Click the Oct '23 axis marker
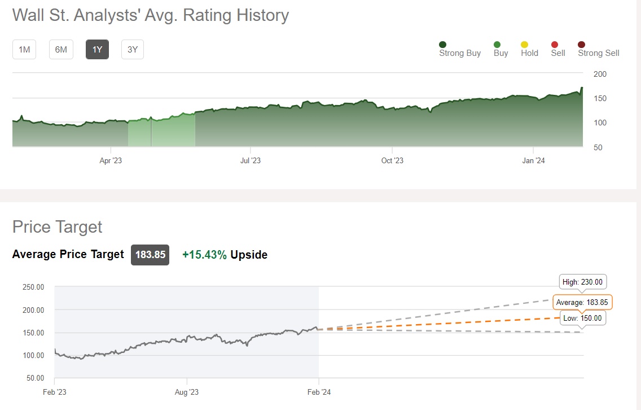641x410 pixels. click(x=392, y=161)
